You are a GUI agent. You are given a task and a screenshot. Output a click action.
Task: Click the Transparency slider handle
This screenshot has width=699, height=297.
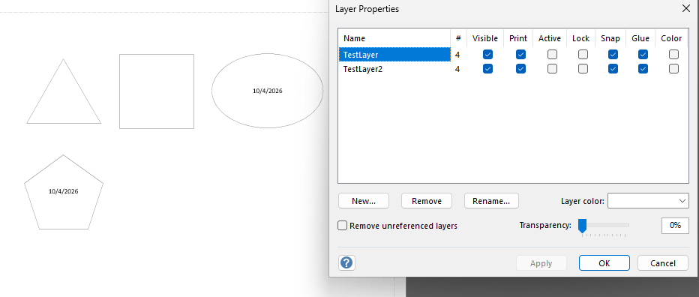point(582,226)
